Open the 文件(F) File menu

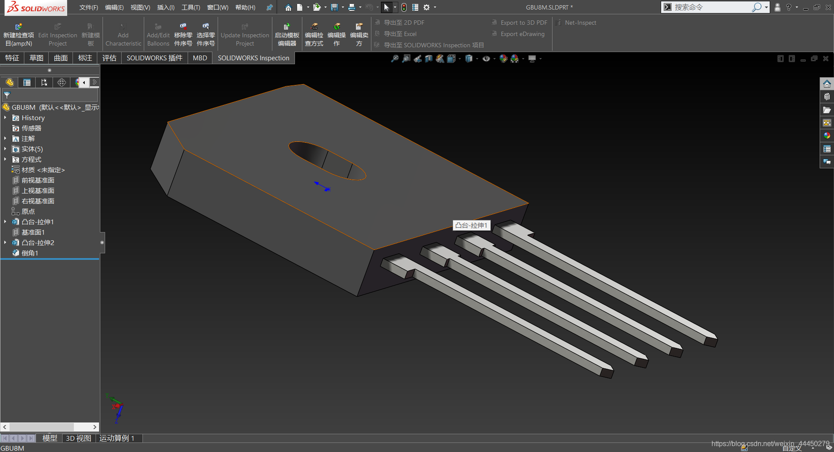click(89, 7)
